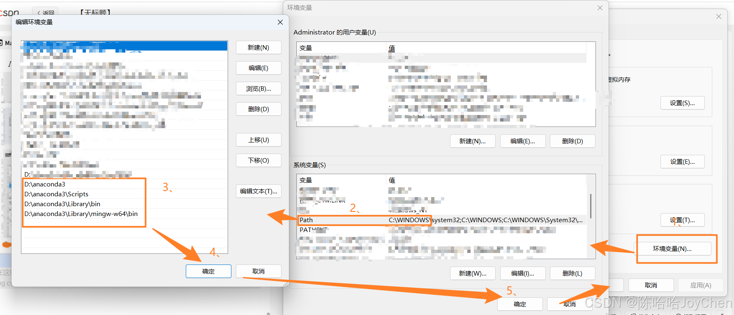The width and height of the screenshot is (734, 315).
Task: Click 删除(D) in Edit environment variable dialog
Action: 259,109
